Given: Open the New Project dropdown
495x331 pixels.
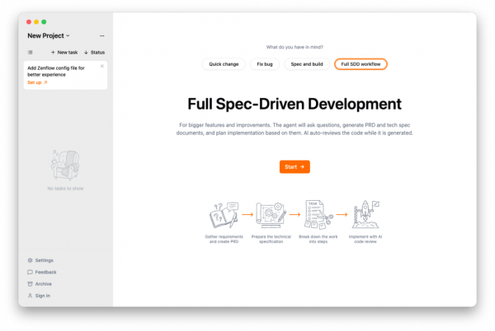Looking at the screenshot, I should pos(49,36).
